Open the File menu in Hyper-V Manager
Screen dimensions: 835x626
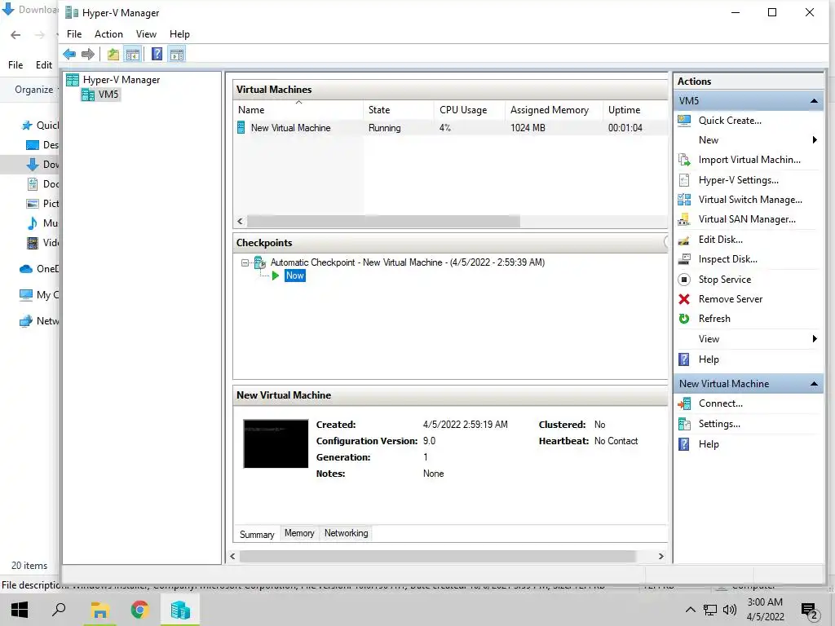pyautogui.click(x=74, y=34)
